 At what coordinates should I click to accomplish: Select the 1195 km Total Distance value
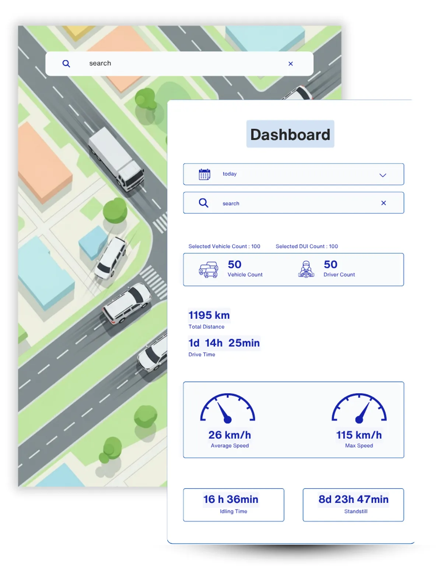209,315
